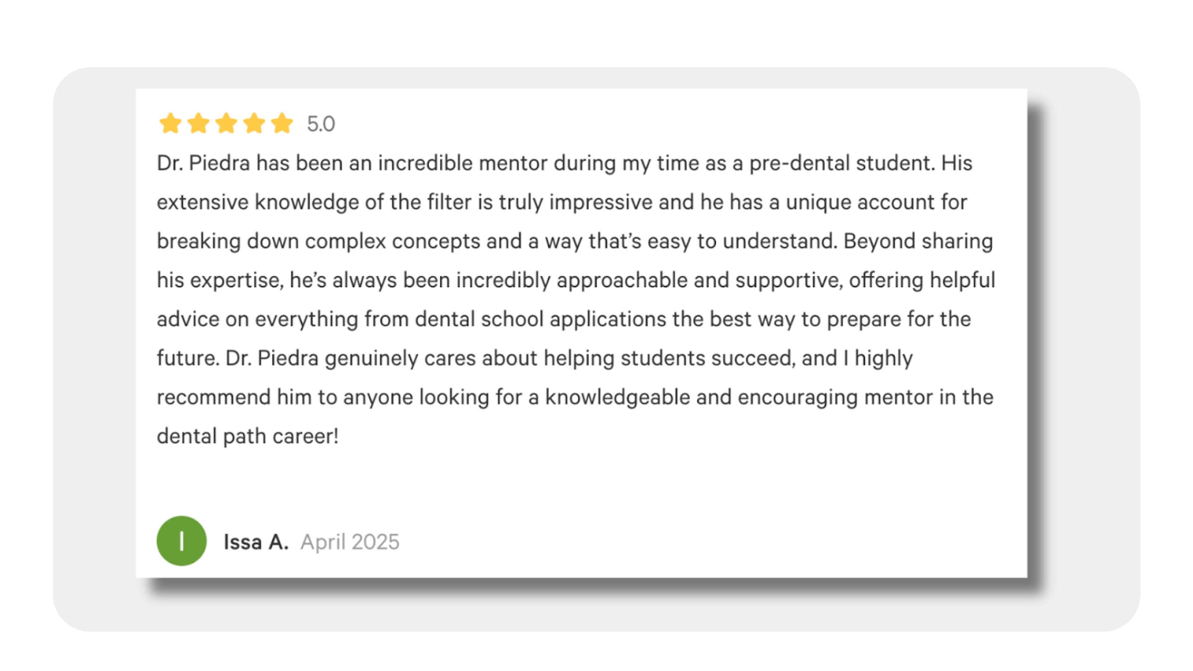
Task: Click the April 2025 review date
Action: tap(350, 542)
